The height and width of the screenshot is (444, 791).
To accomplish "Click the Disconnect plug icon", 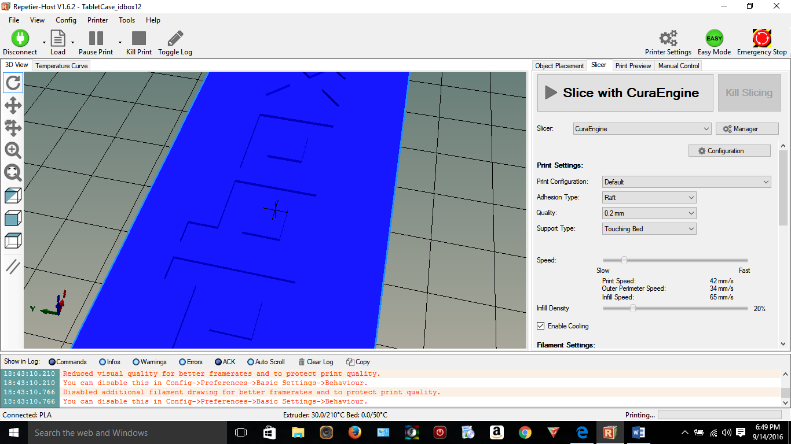I will pyautogui.click(x=20, y=39).
